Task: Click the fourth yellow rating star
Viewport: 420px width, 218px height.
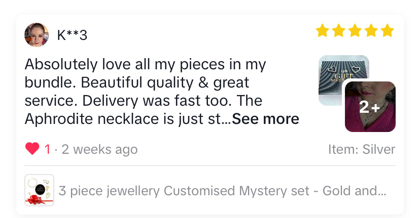Action: [371, 31]
